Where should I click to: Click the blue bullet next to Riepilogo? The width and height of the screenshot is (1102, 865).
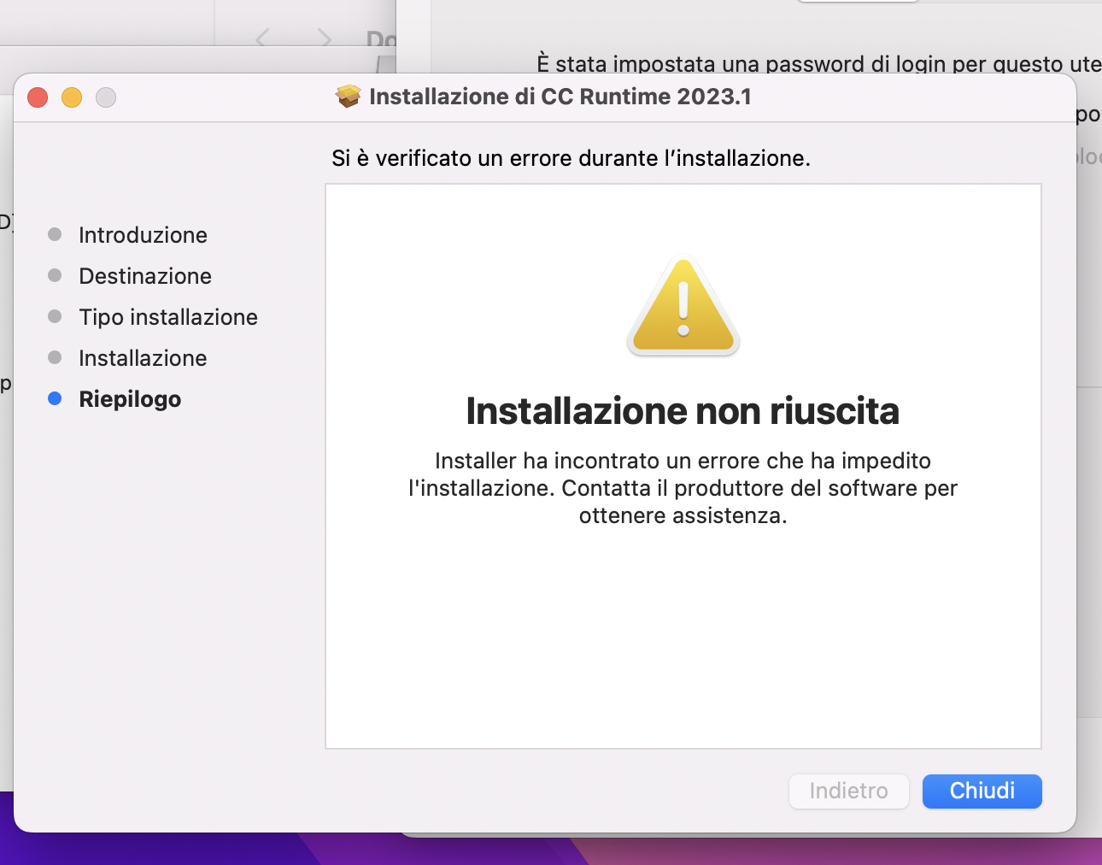(55, 398)
